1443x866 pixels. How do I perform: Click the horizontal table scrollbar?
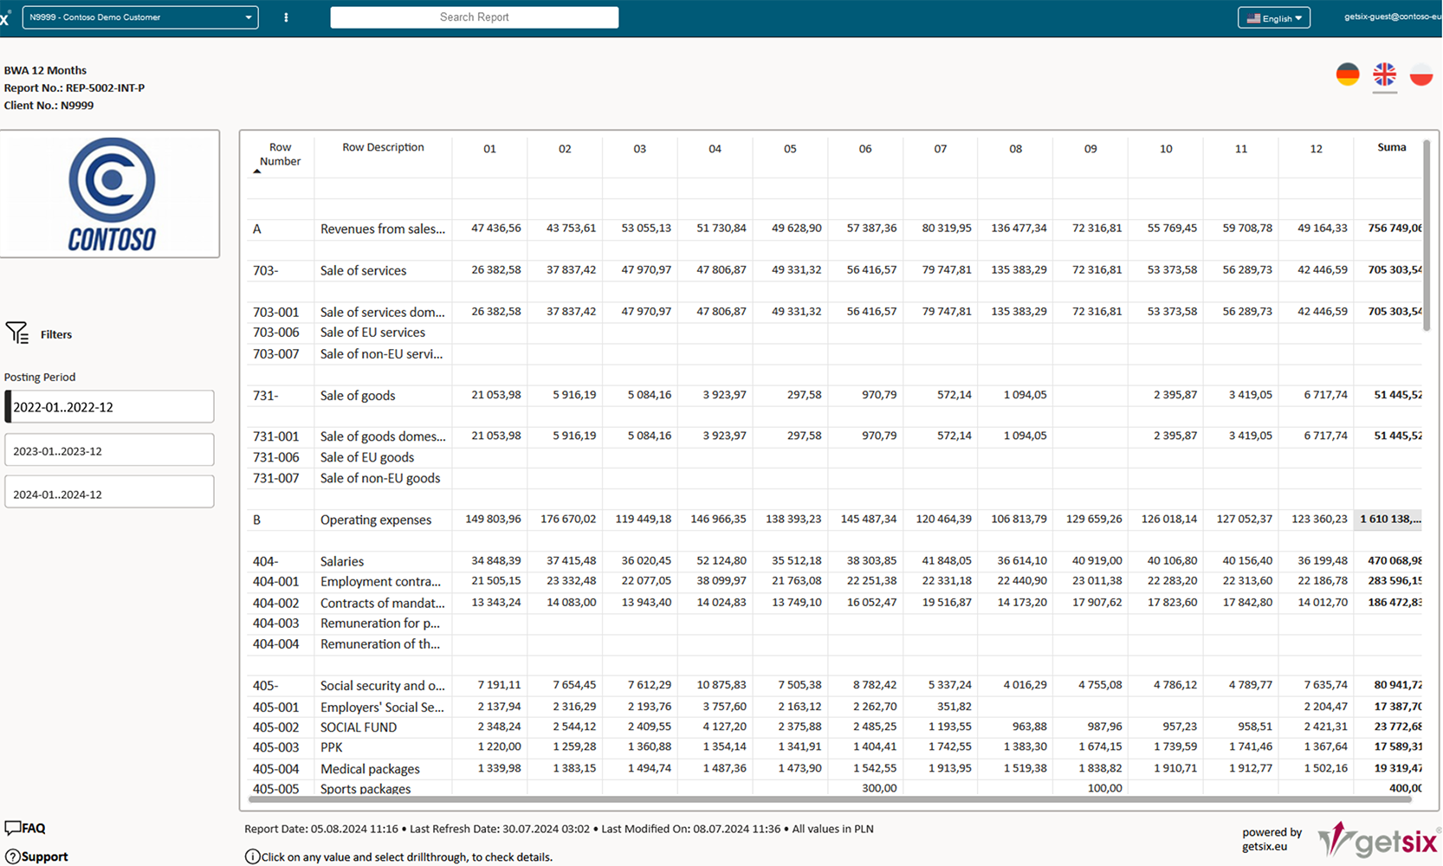tap(830, 798)
